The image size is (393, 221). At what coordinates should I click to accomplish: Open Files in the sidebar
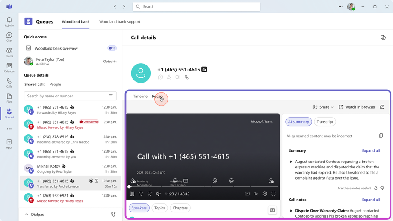coord(9,98)
